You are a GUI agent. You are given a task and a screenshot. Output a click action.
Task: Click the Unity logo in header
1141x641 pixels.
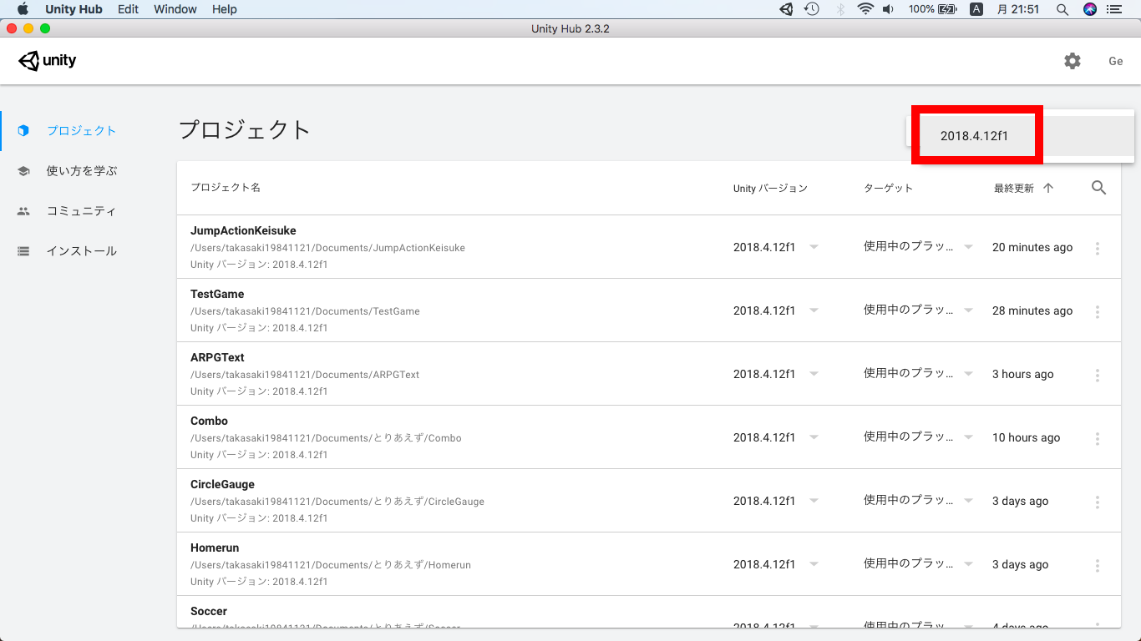(x=48, y=60)
